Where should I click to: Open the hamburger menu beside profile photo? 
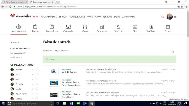click(x=175, y=17)
